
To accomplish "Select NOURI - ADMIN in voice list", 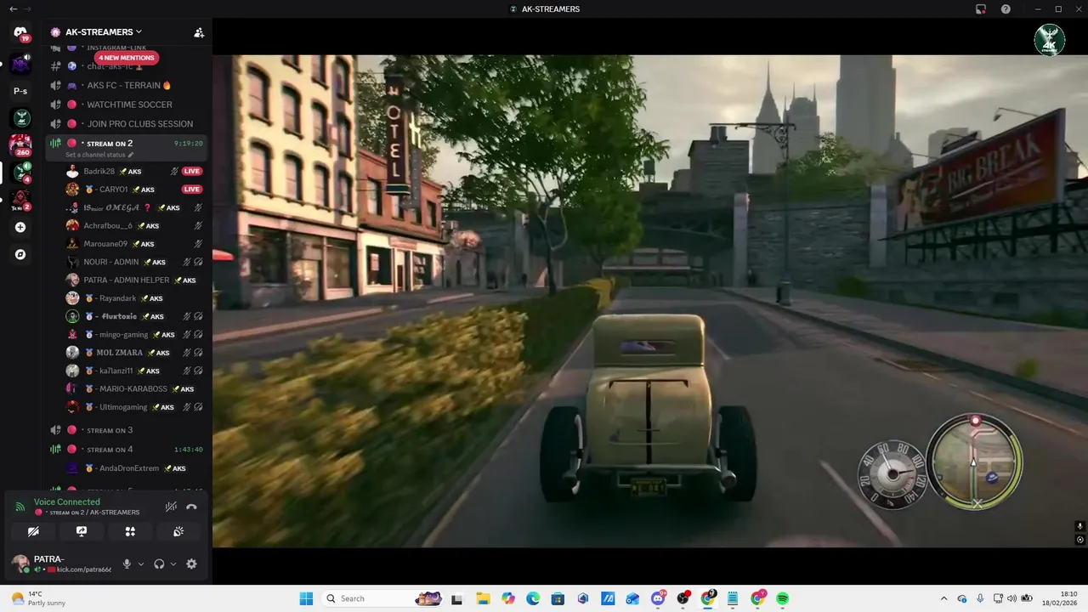I will pos(134,262).
